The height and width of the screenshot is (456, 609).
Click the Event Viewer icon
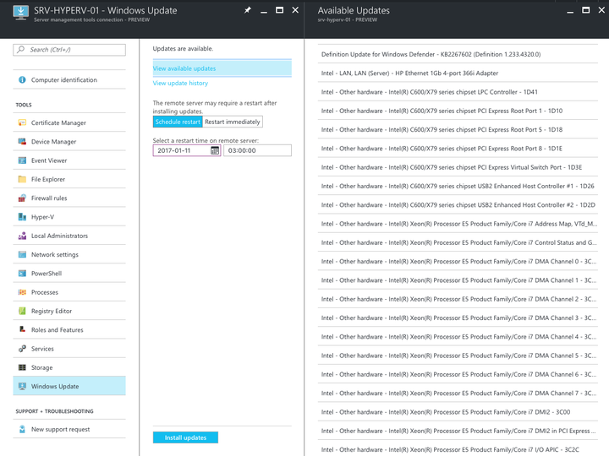click(22, 160)
